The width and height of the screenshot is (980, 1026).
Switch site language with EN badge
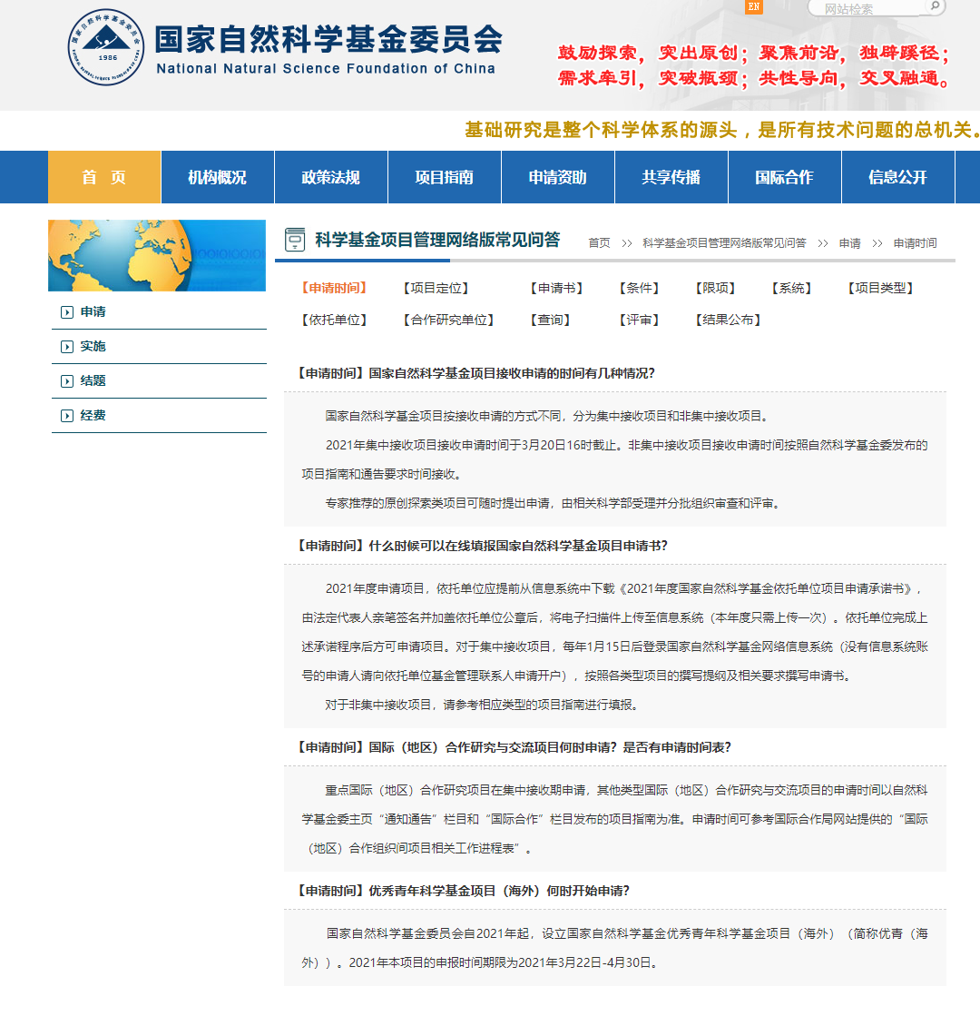(x=754, y=6)
